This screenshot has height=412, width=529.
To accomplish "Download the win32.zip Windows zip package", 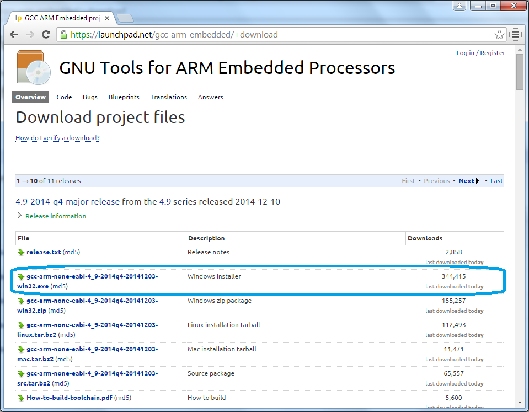I will 87,306.
